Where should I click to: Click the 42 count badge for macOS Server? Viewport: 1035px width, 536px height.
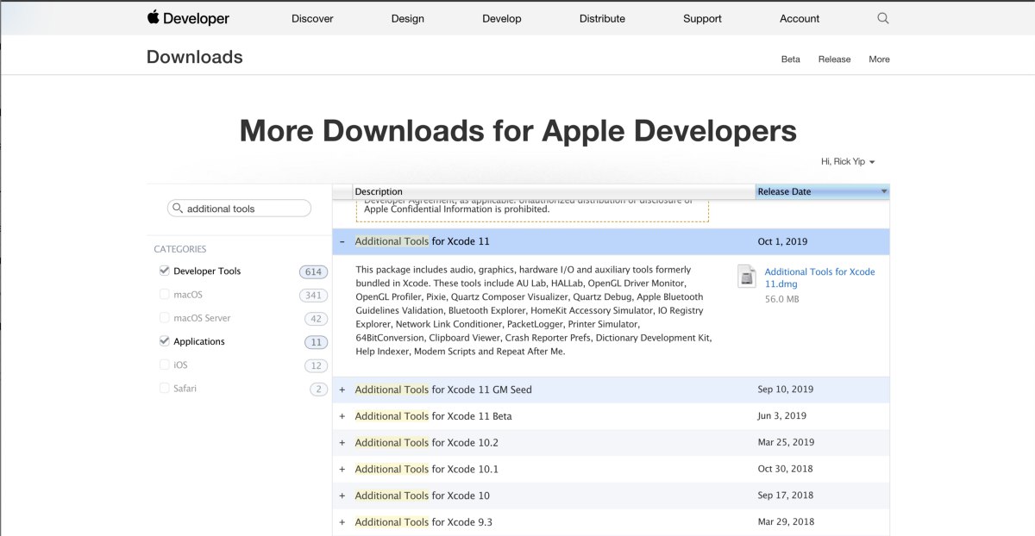click(x=317, y=319)
